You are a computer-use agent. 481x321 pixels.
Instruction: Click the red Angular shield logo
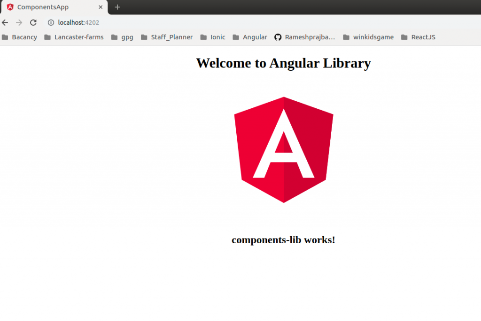pyautogui.click(x=284, y=150)
